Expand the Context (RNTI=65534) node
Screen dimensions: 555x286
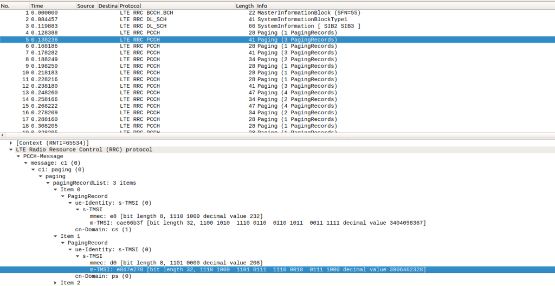(11, 142)
